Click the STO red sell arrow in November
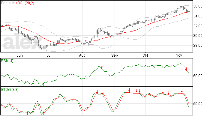This screenshot has width=207, height=116. click(182, 91)
